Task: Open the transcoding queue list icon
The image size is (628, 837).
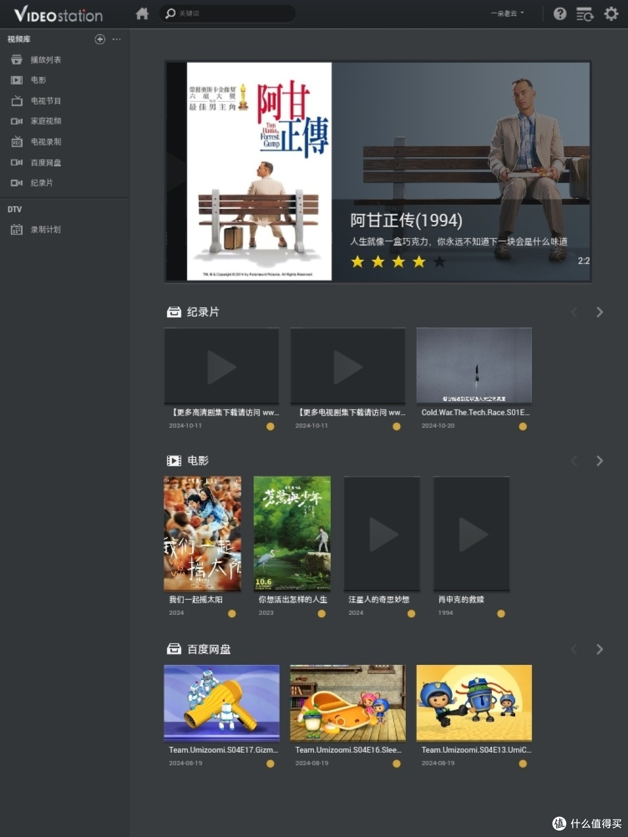Action: (x=584, y=14)
